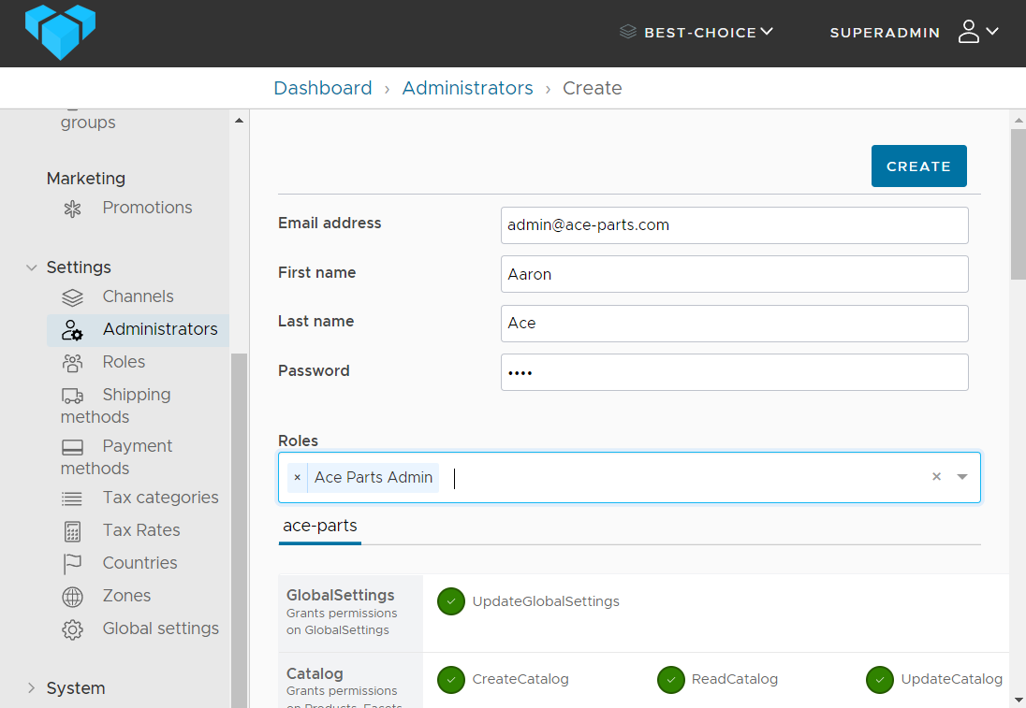This screenshot has height=708, width=1026.
Task: Open the Roles dropdown arrow
Action: tap(962, 478)
